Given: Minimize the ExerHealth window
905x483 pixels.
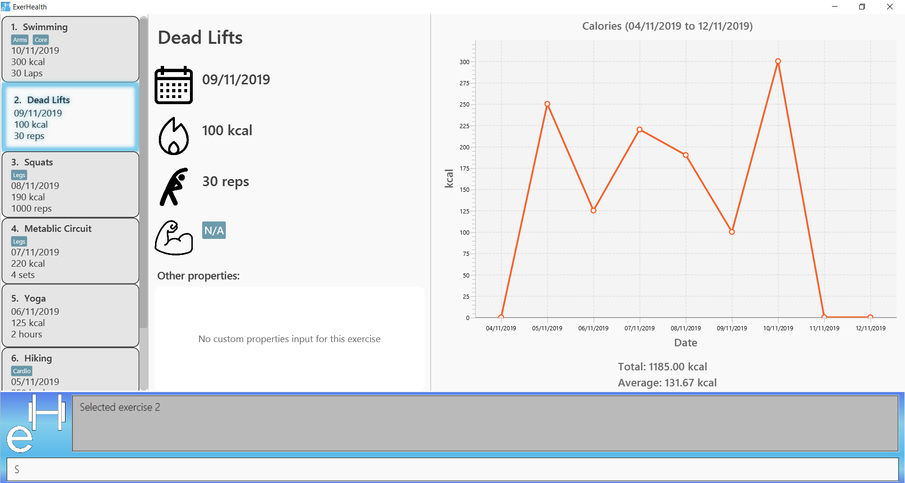Looking at the screenshot, I should [x=835, y=7].
